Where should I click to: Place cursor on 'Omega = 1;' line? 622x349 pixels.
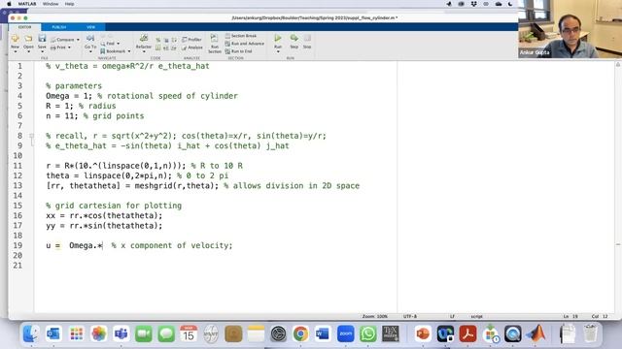pyautogui.click(x=142, y=96)
